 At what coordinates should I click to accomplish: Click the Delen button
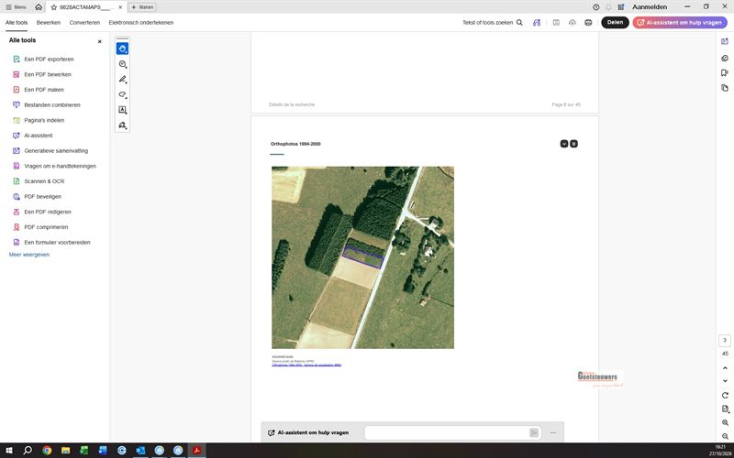tap(615, 22)
